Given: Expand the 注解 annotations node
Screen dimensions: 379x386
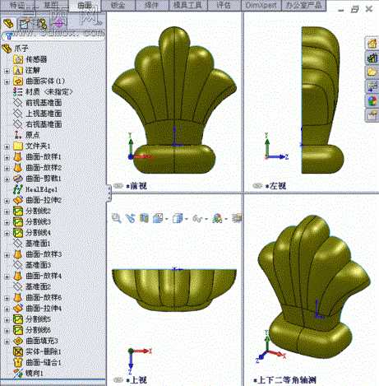Looking at the screenshot, I should (x=7, y=71).
